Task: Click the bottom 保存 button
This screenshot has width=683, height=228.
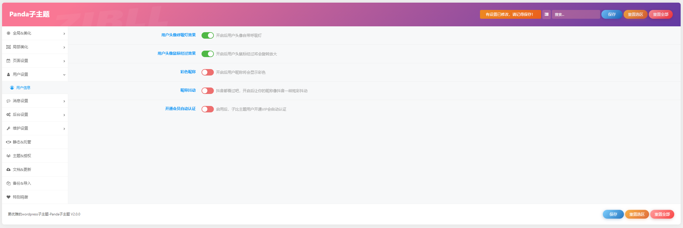Action: click(613, 214)
